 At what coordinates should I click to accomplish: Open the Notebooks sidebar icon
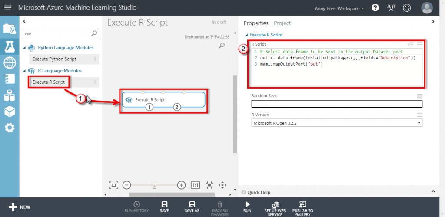coord(10,79)
